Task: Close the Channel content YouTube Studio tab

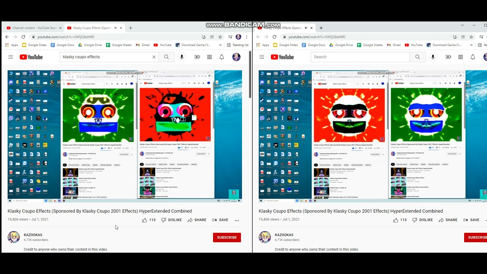Action: [x=60, y=28]
